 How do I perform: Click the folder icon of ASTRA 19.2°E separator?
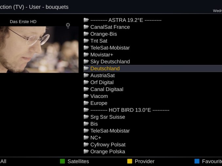86,20
